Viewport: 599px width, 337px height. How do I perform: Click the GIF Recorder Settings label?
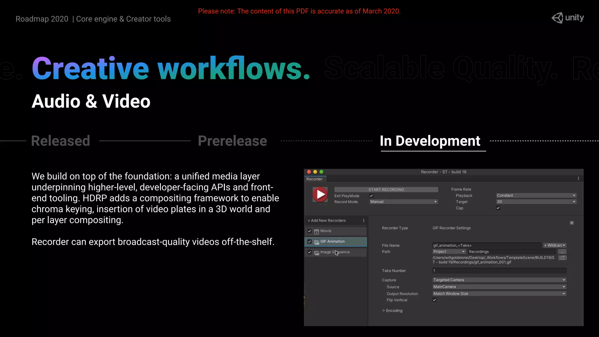(452, 228)
